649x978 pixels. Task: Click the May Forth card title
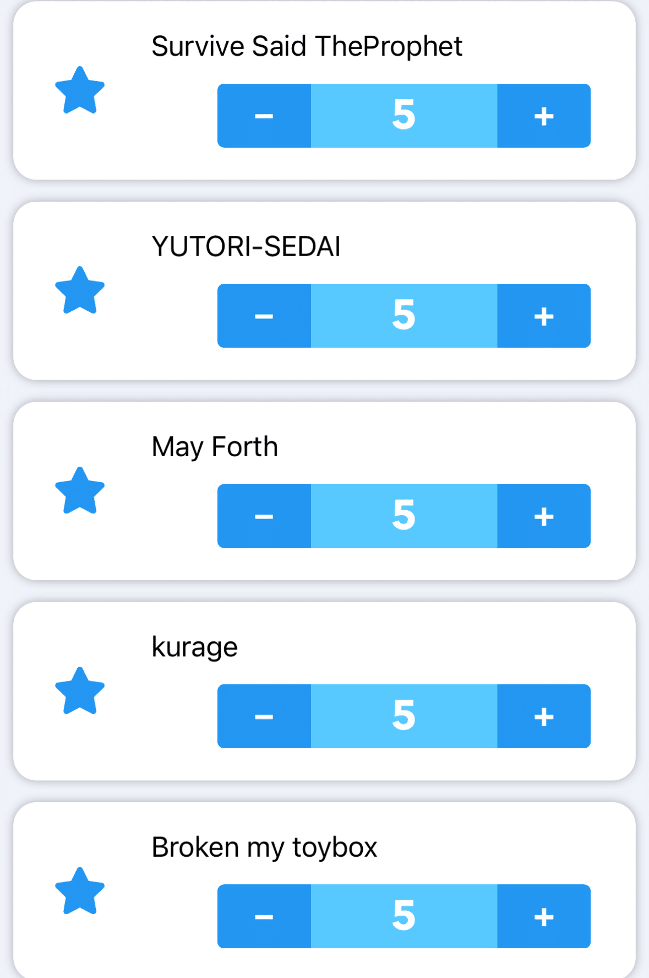[215, 447]
